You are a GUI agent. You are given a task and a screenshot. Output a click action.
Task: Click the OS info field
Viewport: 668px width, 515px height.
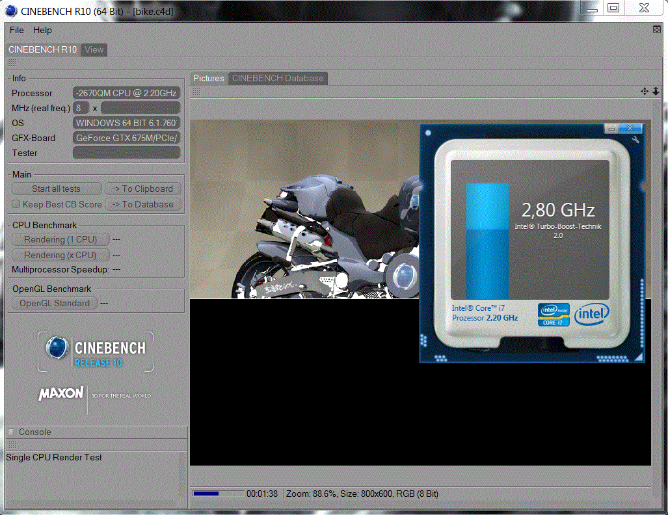(x=127, y=123)
